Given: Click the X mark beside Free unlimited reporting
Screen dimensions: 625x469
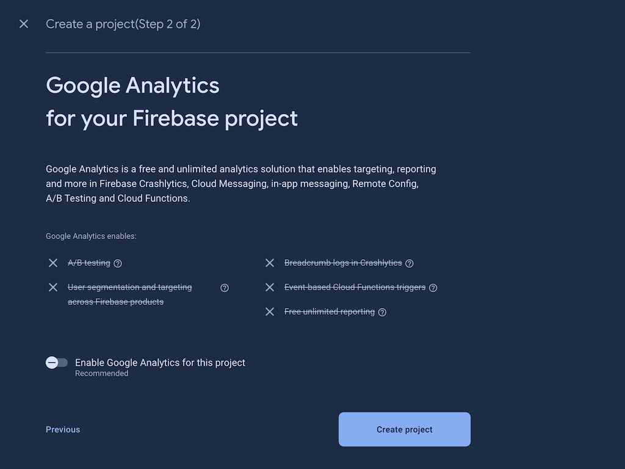Looking at the screenshot, I should click(270, 312).
